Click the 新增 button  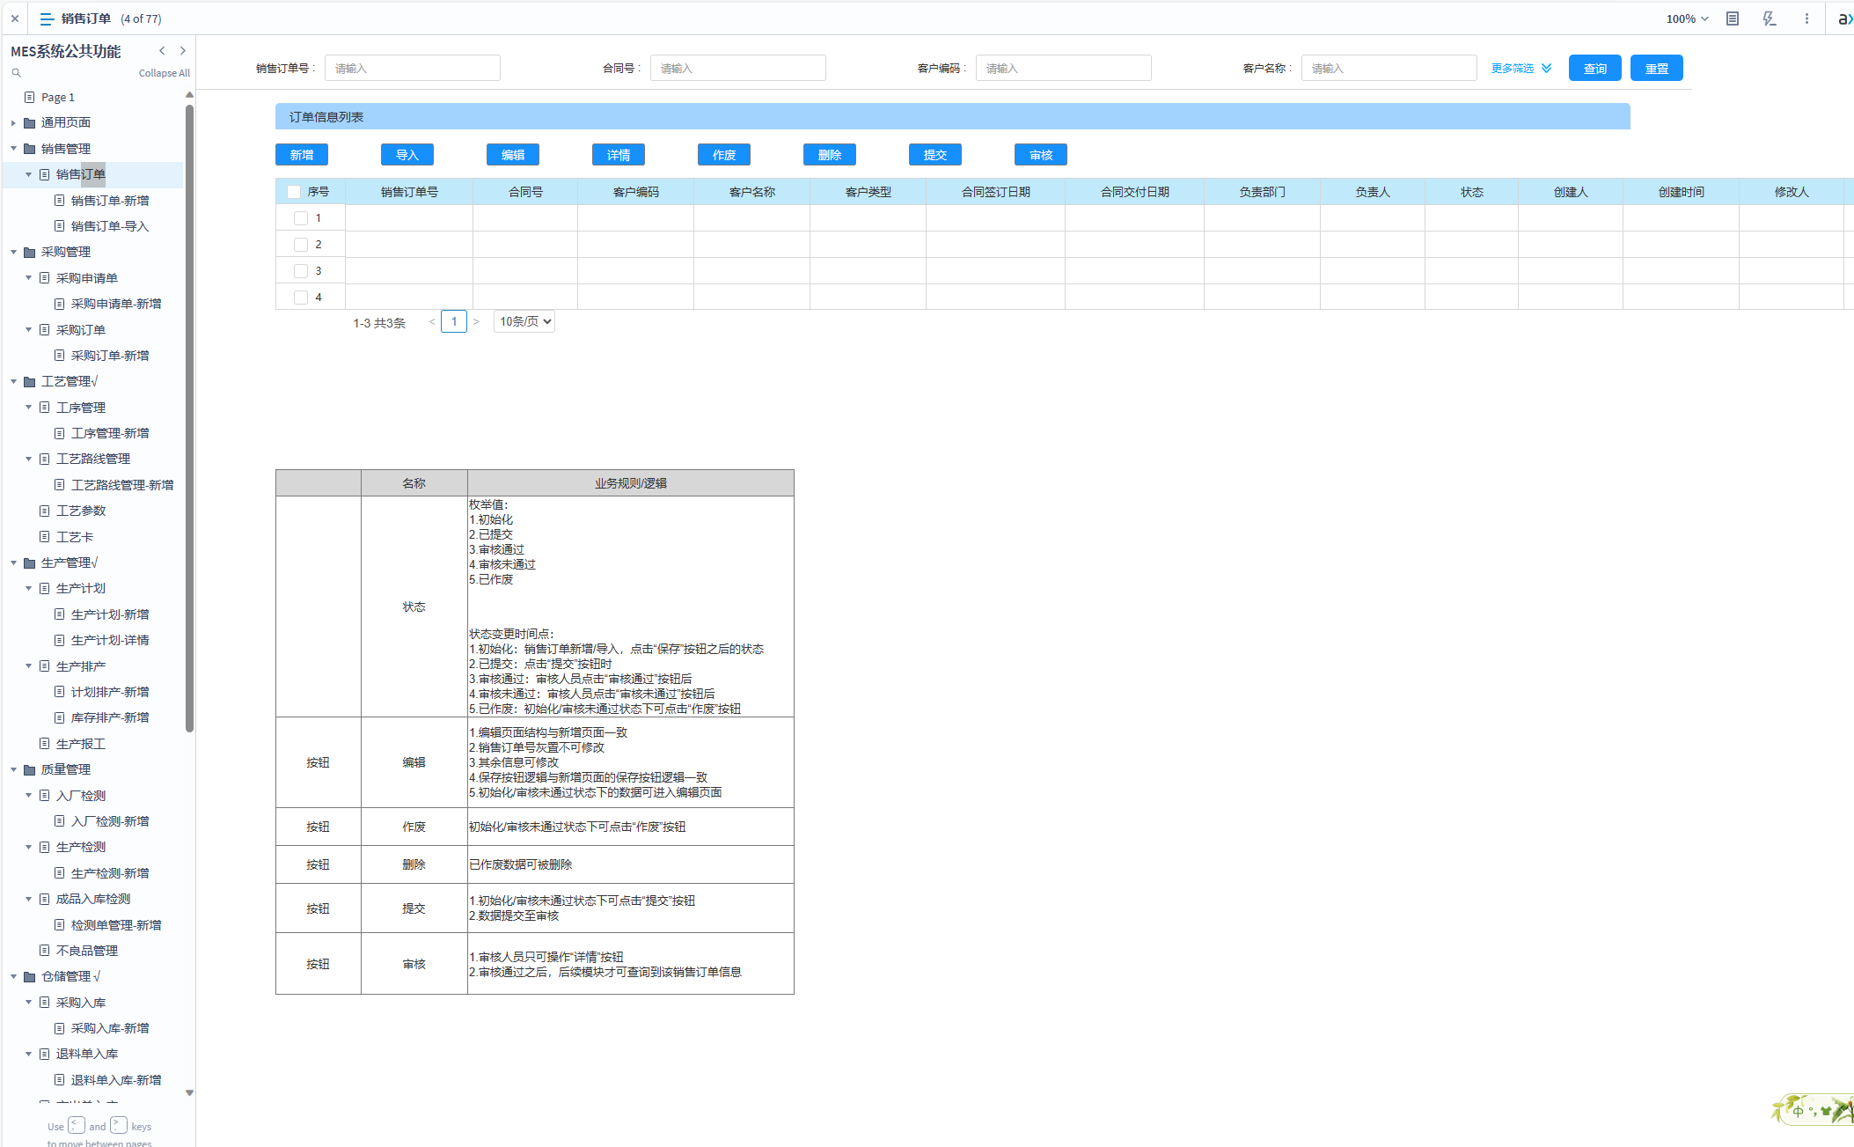click(x=302, y=155)
